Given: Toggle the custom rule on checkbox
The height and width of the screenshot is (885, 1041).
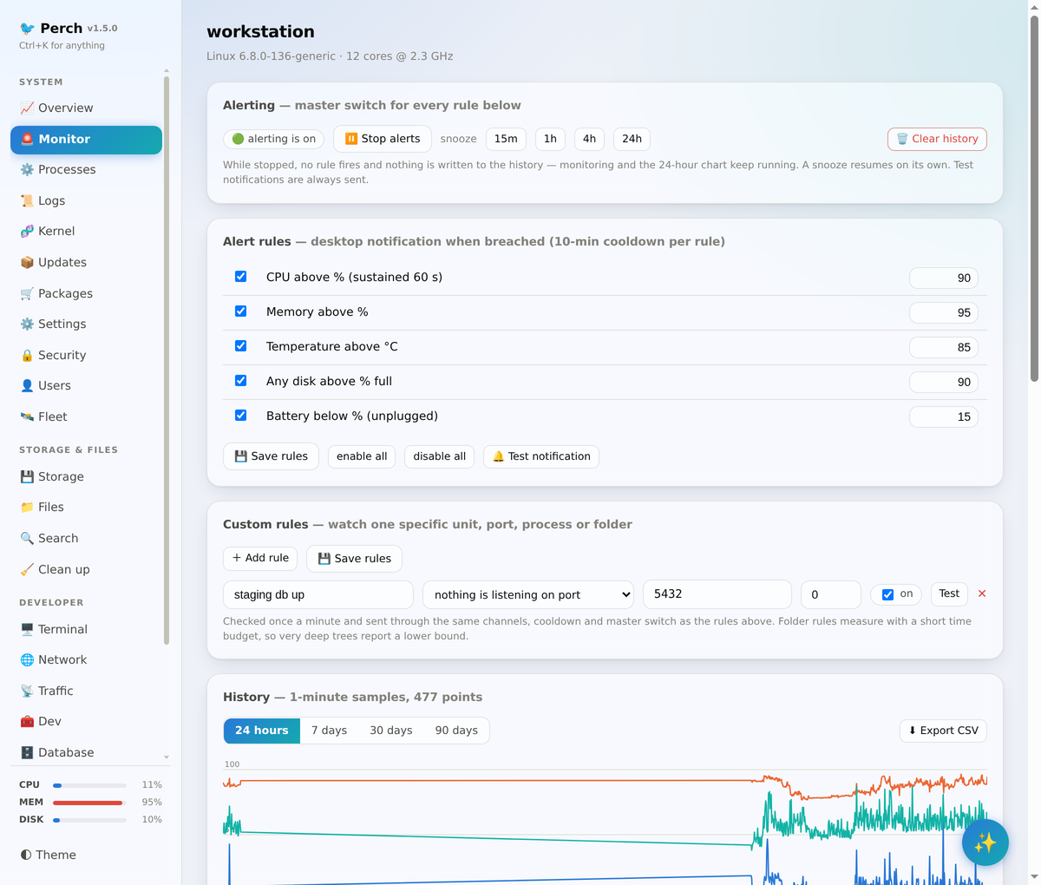Looking at the screenshot, I should [887, 594].
